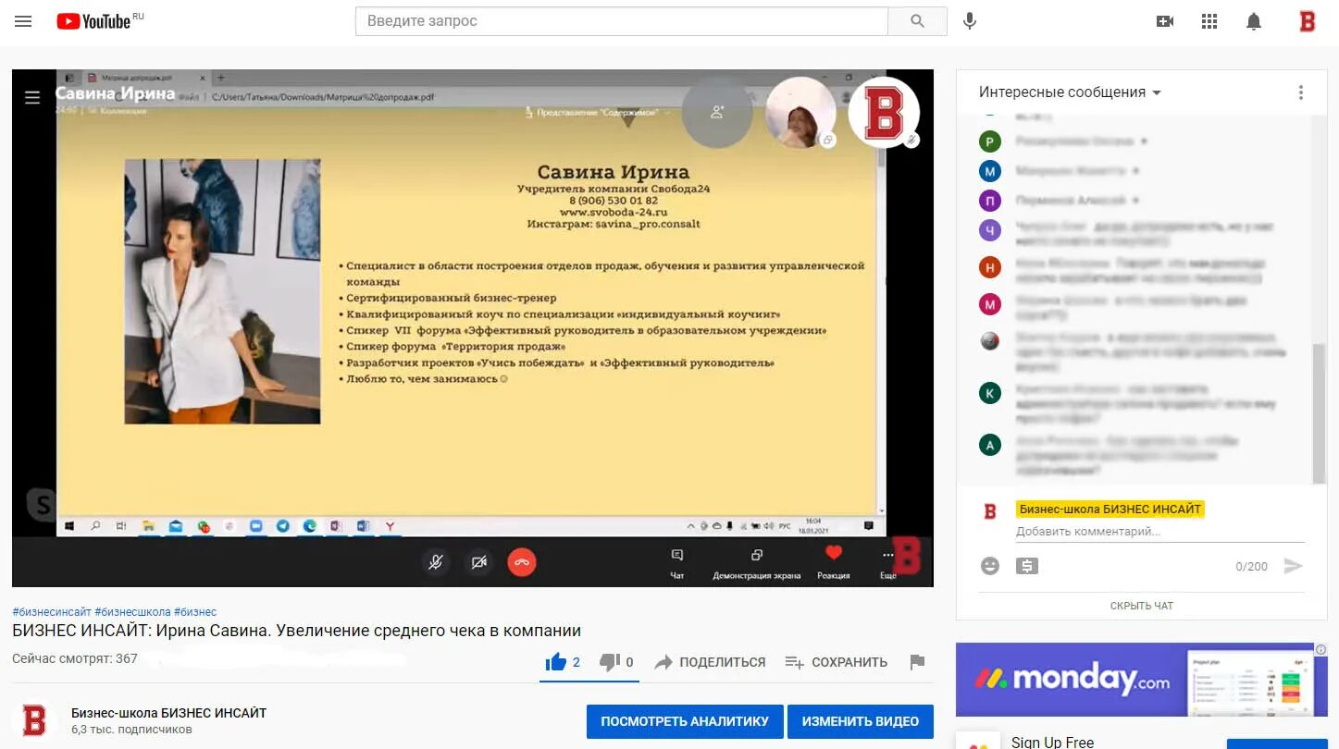Click the red end-call button in the video

(x=522, y=561)
